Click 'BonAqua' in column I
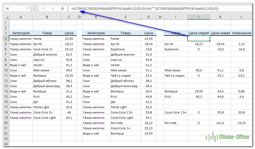Viewport: 255px width, 149px height. (171, 91)
